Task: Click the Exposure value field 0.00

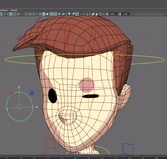Action: coord(113,14)
